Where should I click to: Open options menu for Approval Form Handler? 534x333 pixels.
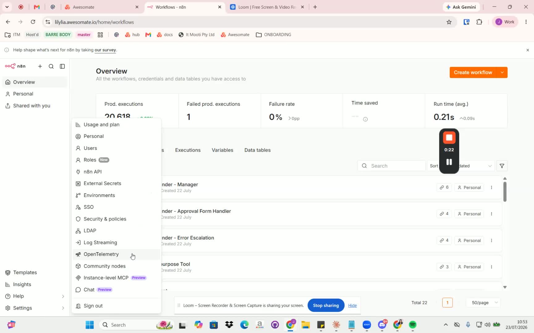pos(491,214)
